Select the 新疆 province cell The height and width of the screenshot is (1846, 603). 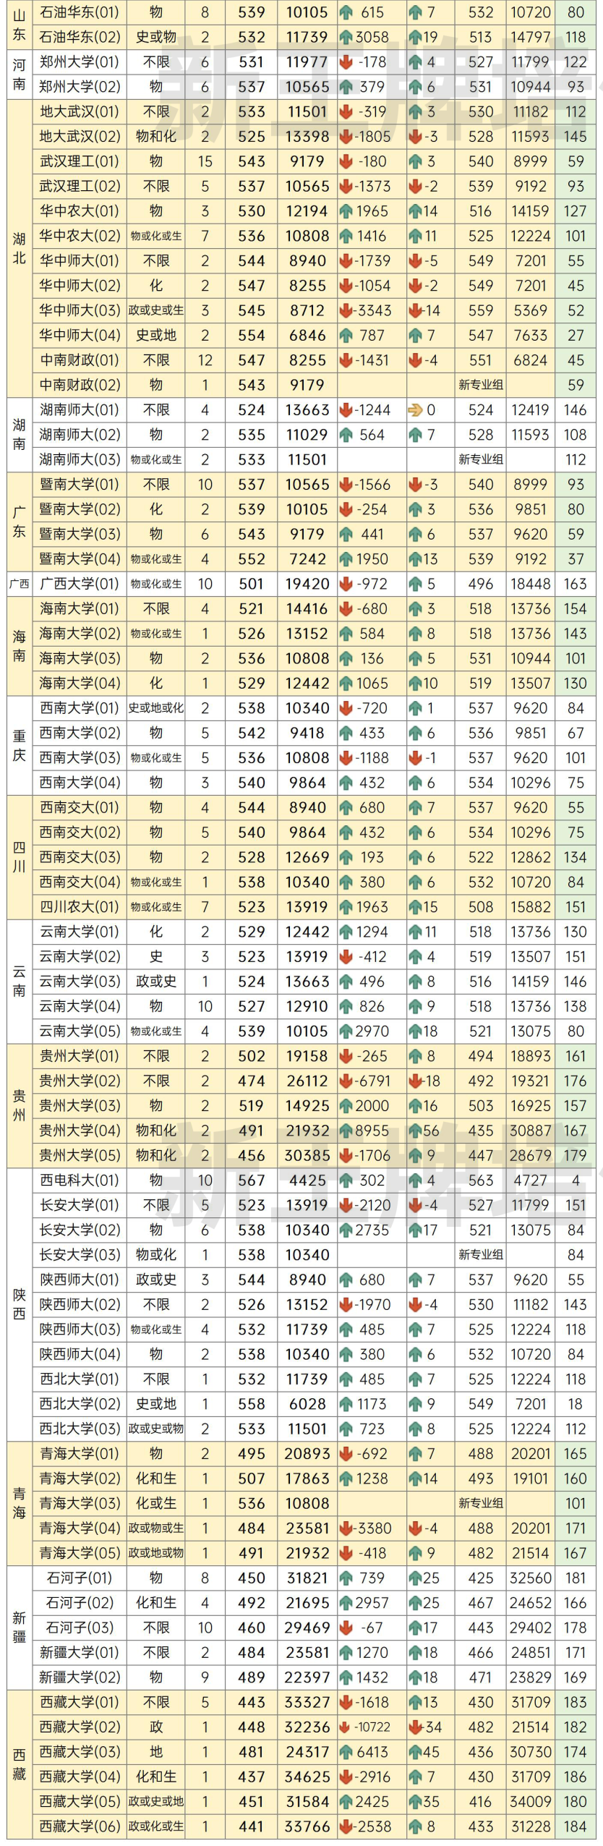coord(20,1628)
